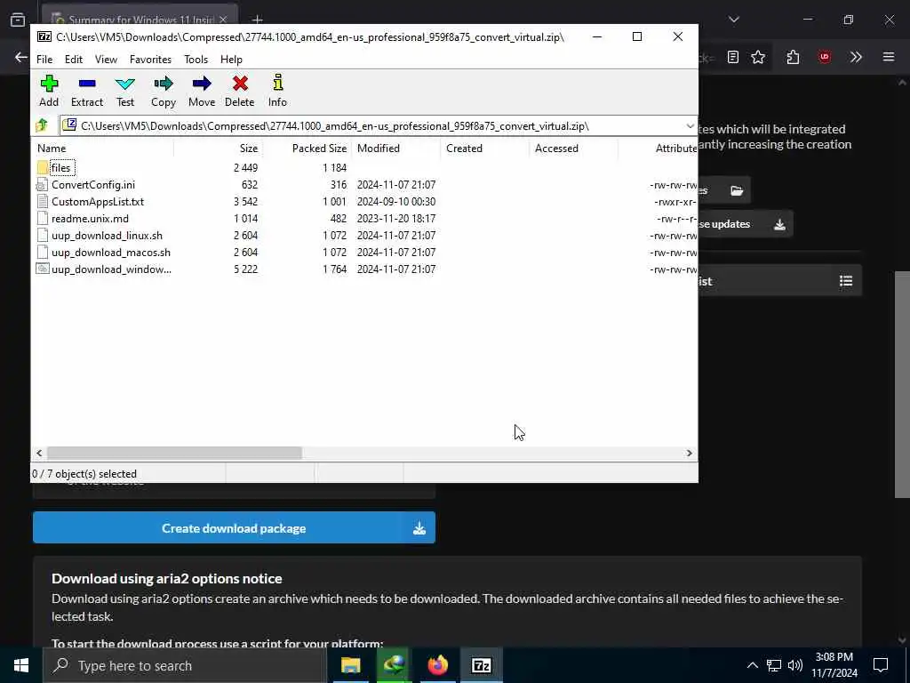Click the browser page vertical scrollbar
This screenshot has width=910, height=683.
[902, 384]
